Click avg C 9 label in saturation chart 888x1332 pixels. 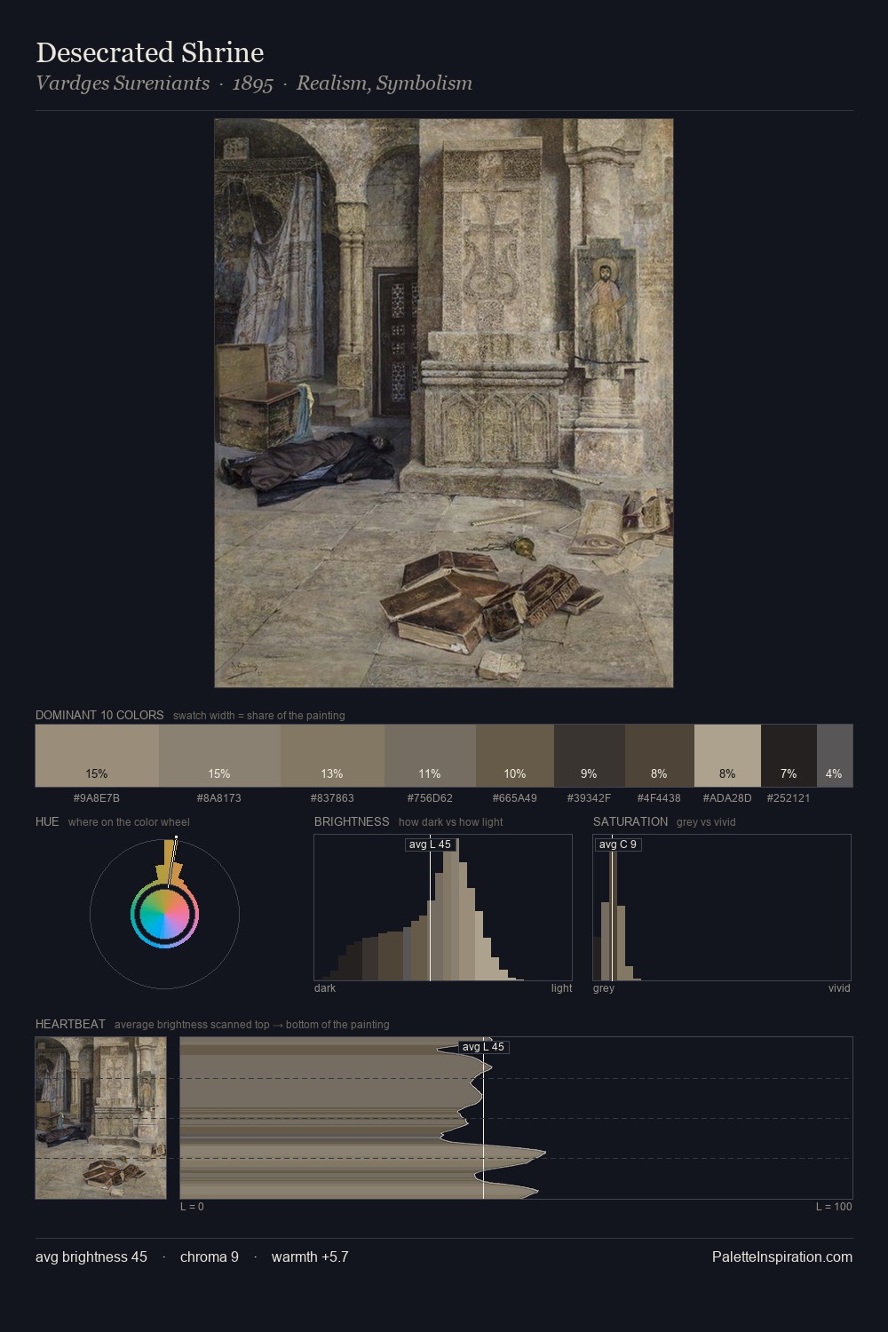click(x=618, y=844)
